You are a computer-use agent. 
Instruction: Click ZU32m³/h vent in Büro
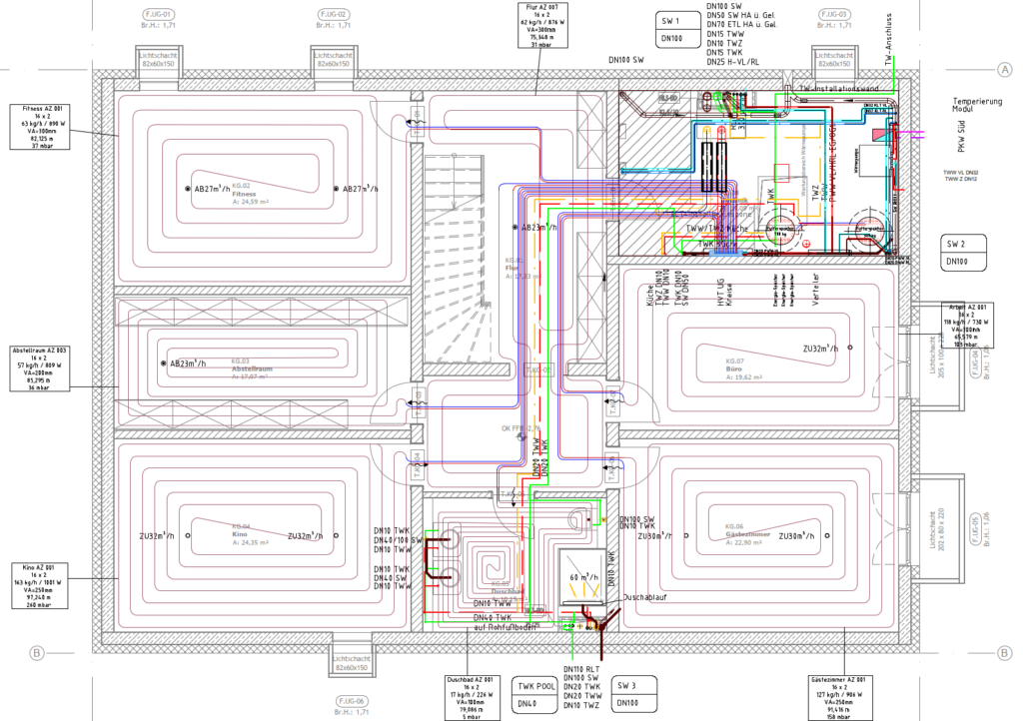click(x=826, y=349)
